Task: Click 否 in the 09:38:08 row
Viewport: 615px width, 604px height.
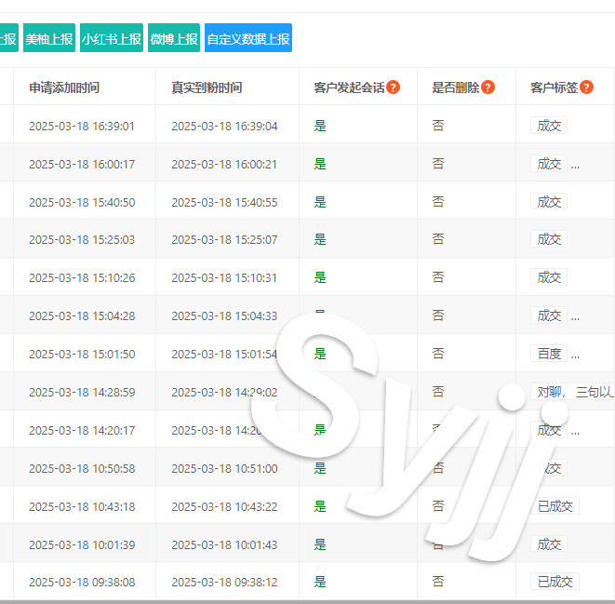Action: pos(438,582)
